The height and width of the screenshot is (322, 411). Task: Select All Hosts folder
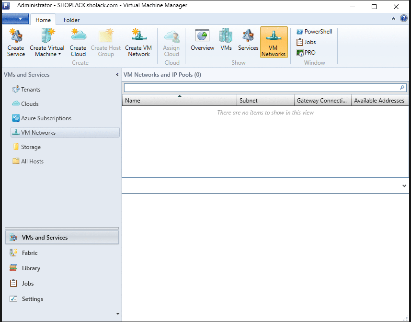[x=28, y=161]
